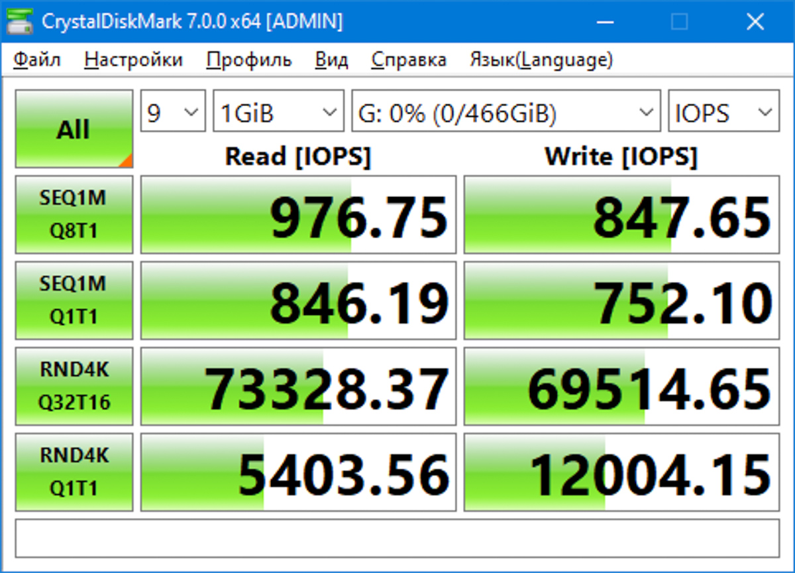Run the RND4K Q32T16 test
Screen dimensions: 795x573
click(74, 386)
